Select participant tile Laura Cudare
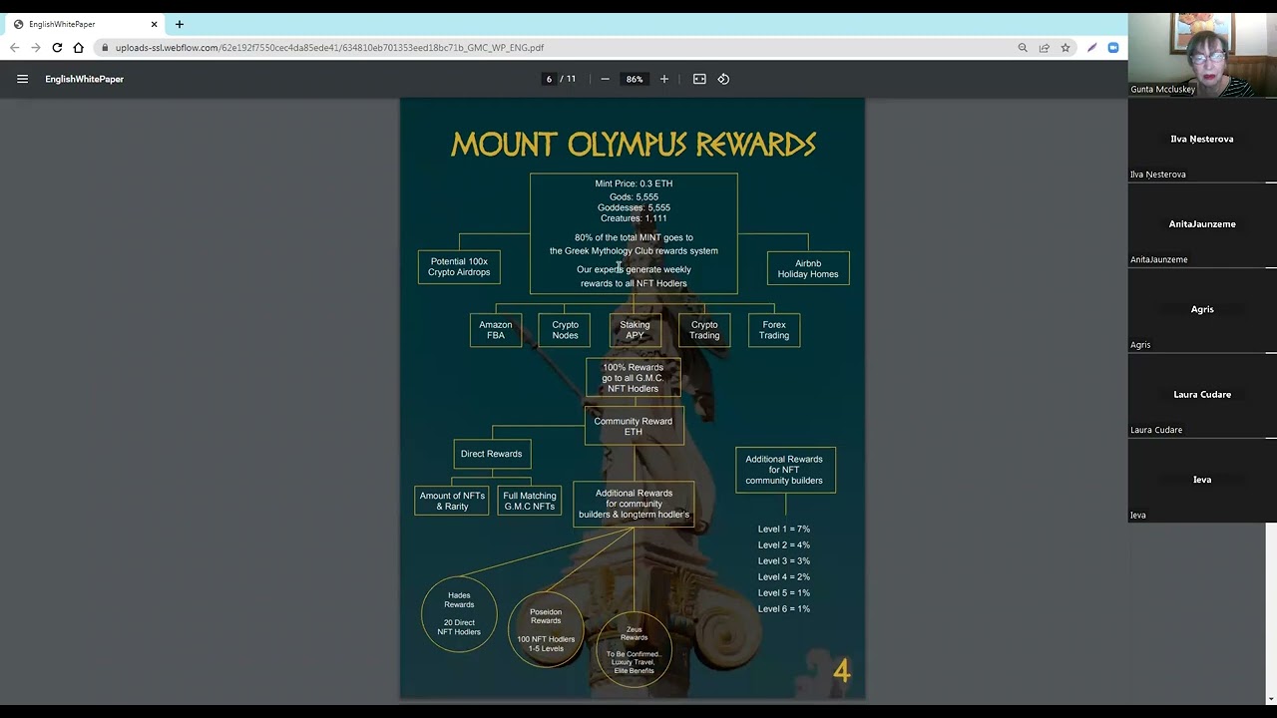Image resolution: width=1277 pixels, height=718 pixels. point(1202,396)
